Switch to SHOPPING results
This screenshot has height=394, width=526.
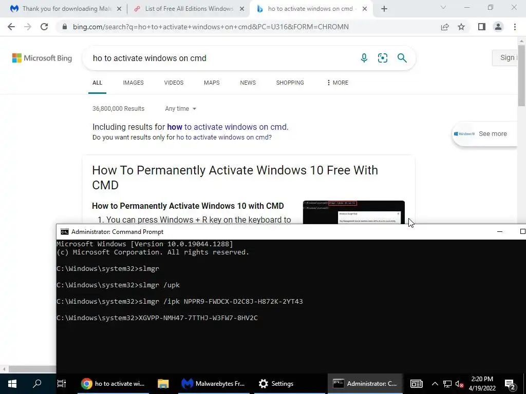(x=290, y=83)
